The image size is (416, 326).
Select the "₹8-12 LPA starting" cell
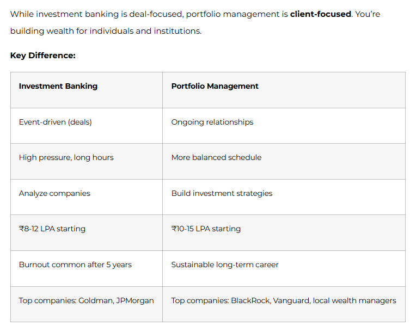52,229
